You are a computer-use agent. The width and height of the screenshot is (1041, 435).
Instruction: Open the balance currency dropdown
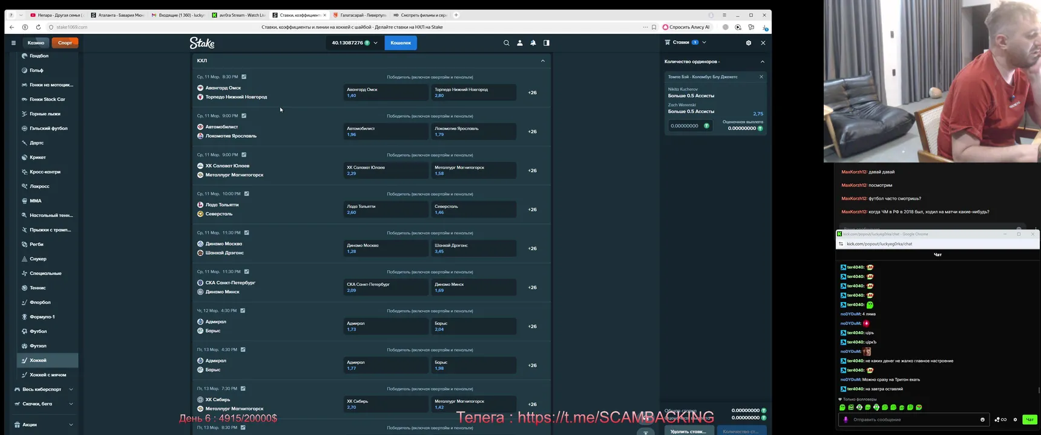click(375, 43)
